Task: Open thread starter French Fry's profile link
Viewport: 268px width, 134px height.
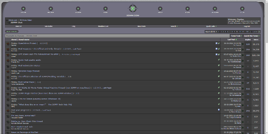Action: pos(15,62)
